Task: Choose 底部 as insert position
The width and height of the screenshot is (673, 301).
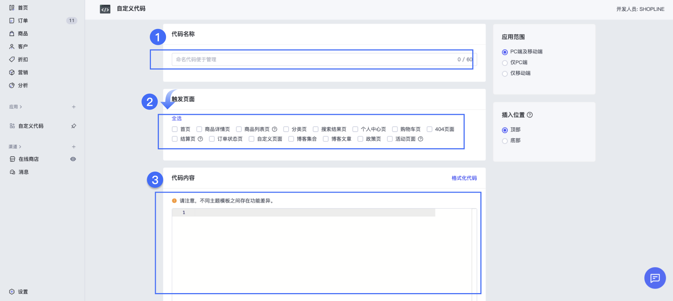Action: 505,141
